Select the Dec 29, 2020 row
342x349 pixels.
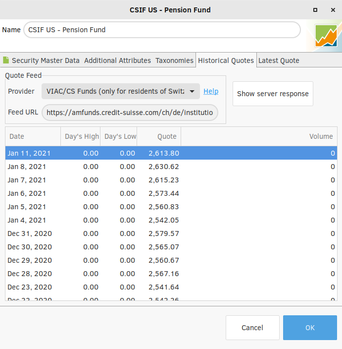coord(171,260)
